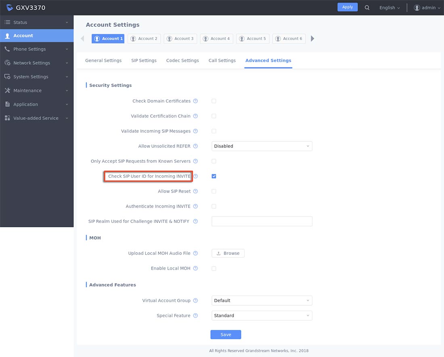Show help for Upload Local MOH Audio File
The width and height of the screenshot is (444, 357).
[195, 253]
